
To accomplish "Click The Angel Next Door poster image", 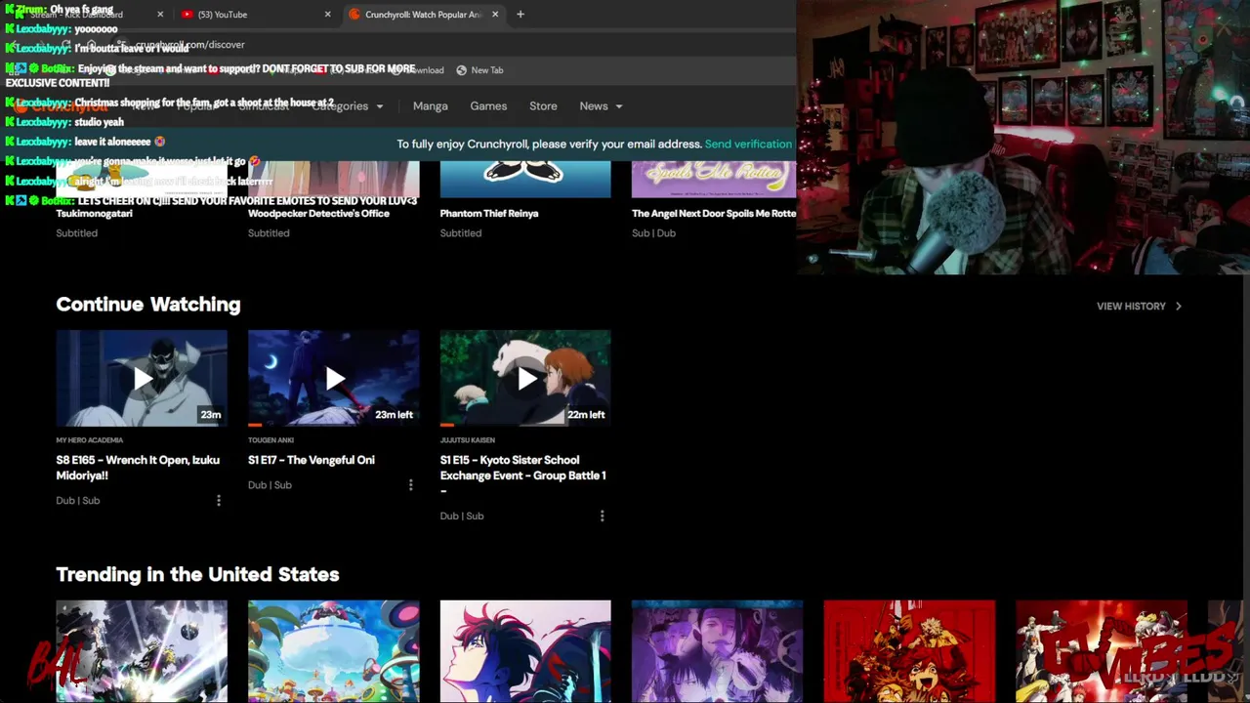I will click(714, 180).
